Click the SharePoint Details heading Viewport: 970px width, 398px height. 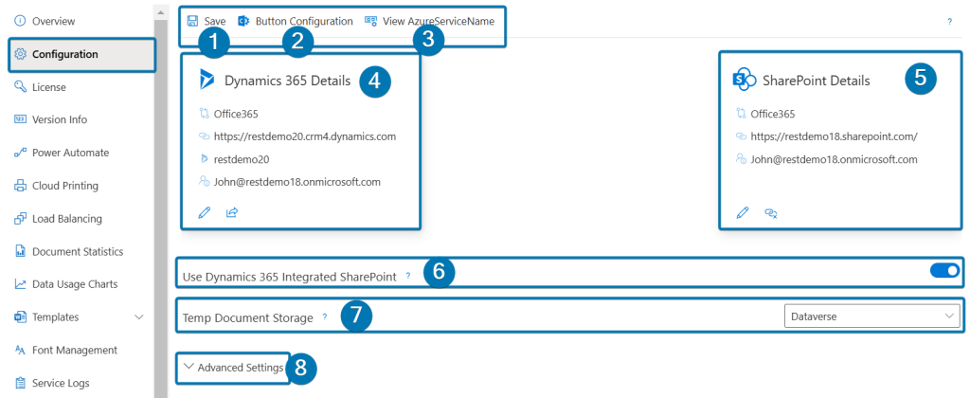tap(817, 81)
